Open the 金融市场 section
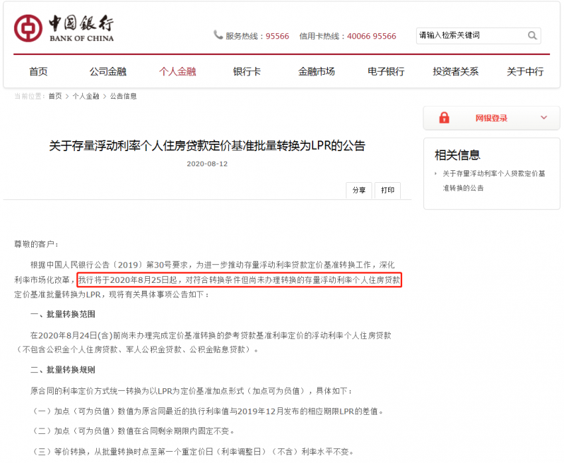Screen dimensions: 564x463 [317, 71]
